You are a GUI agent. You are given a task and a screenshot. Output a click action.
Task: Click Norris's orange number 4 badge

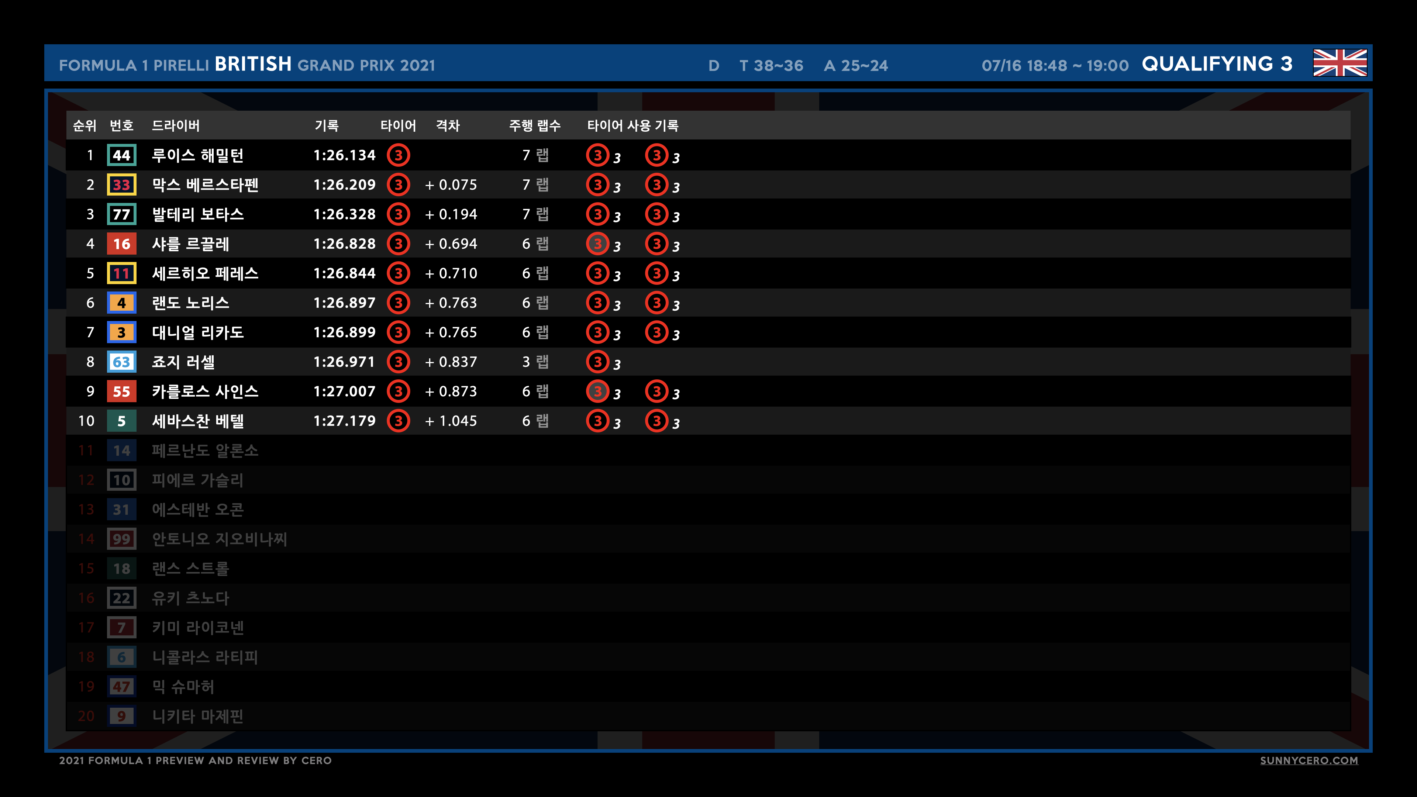click(121, 303)
